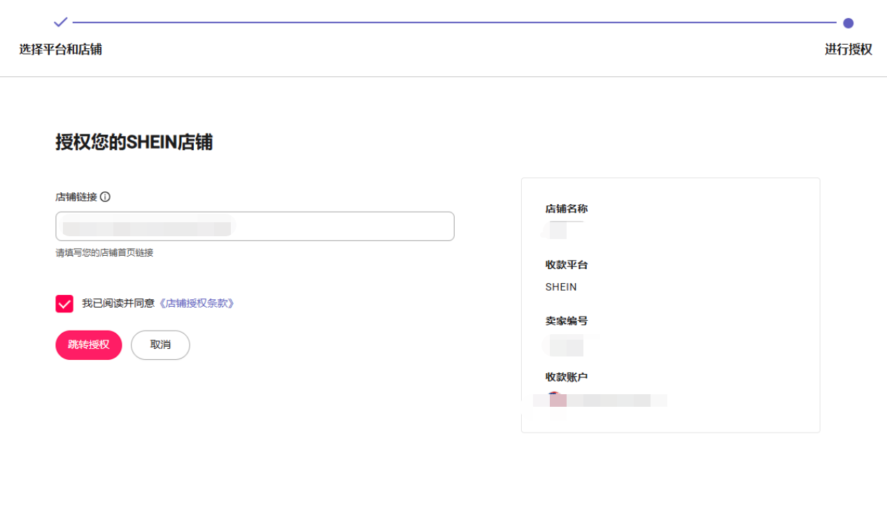This screenshot has width=887, height=527.
Task: Focus the 店铺链接 input field
Action: click(x=255, y=226)
